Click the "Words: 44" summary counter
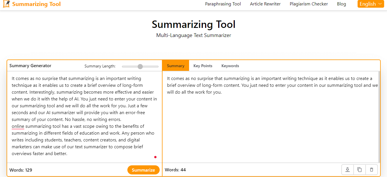 pos(175,170)
